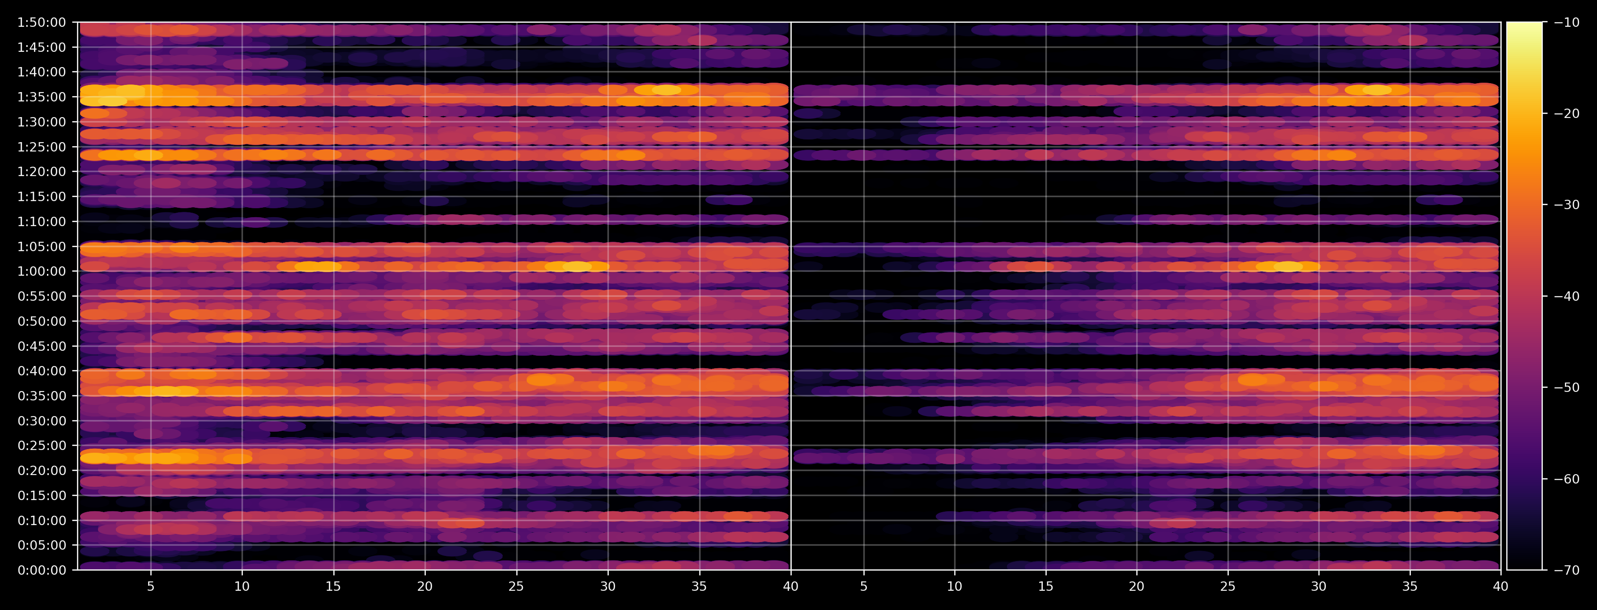Select x-axis tick 10 under the left panel
This screenshot has width=1597, height=610.
pos(242,586)
